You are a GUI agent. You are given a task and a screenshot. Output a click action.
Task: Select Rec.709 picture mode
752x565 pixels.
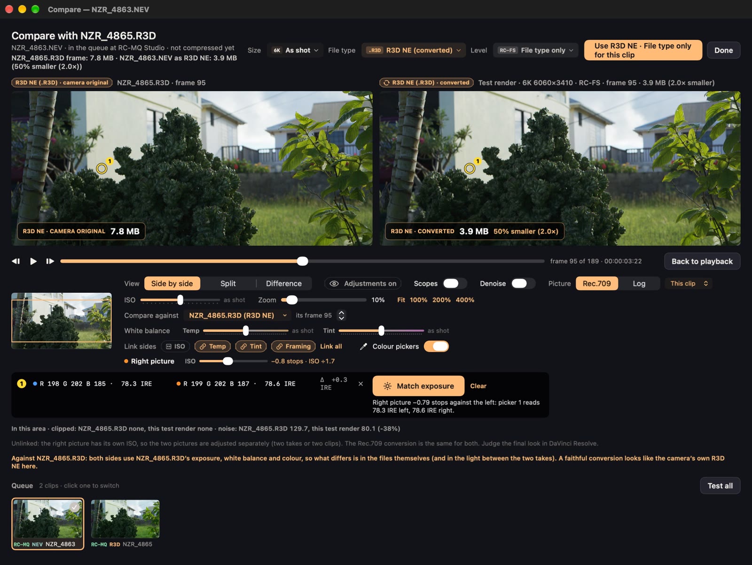pyautogui.click(x=597, y=283)
